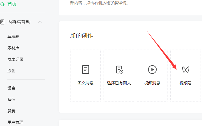
Task: Go to 发表记录 publish history
Action: [15, 59]
